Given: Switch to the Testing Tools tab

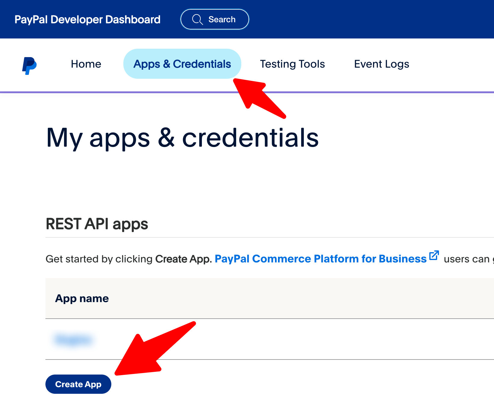Looking at the screenshot, I should coord(292,64).
